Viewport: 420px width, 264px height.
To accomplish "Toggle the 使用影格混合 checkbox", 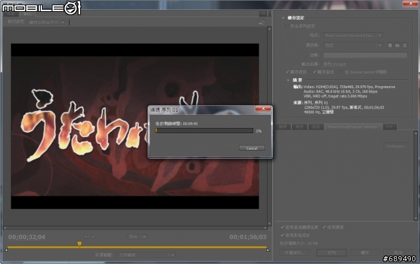I will click(282, 235).
